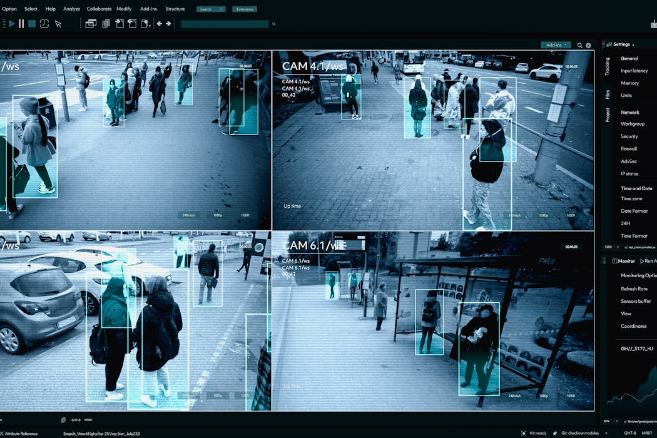Open the duplicate-window view icon
The height and width of the screenshot is (438, 657).
click(90, 23)
